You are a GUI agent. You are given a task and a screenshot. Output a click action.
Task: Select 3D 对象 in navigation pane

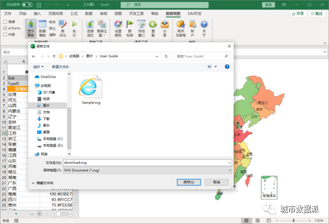[x=46, y=92]
